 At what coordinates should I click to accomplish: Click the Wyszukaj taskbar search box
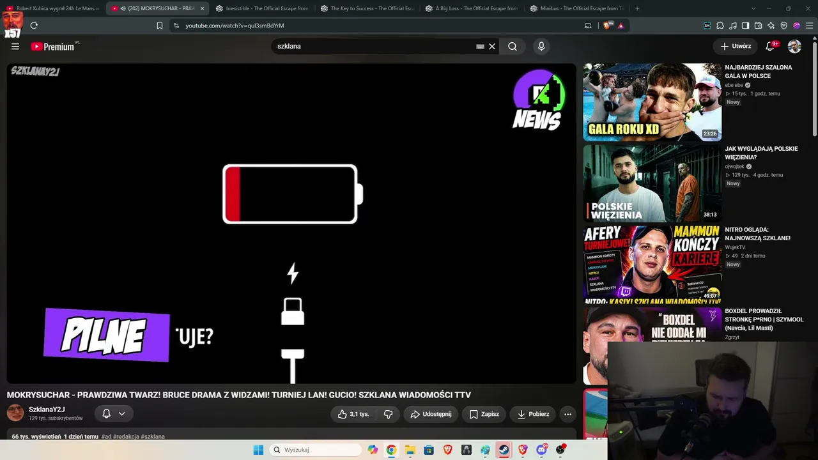316,450
